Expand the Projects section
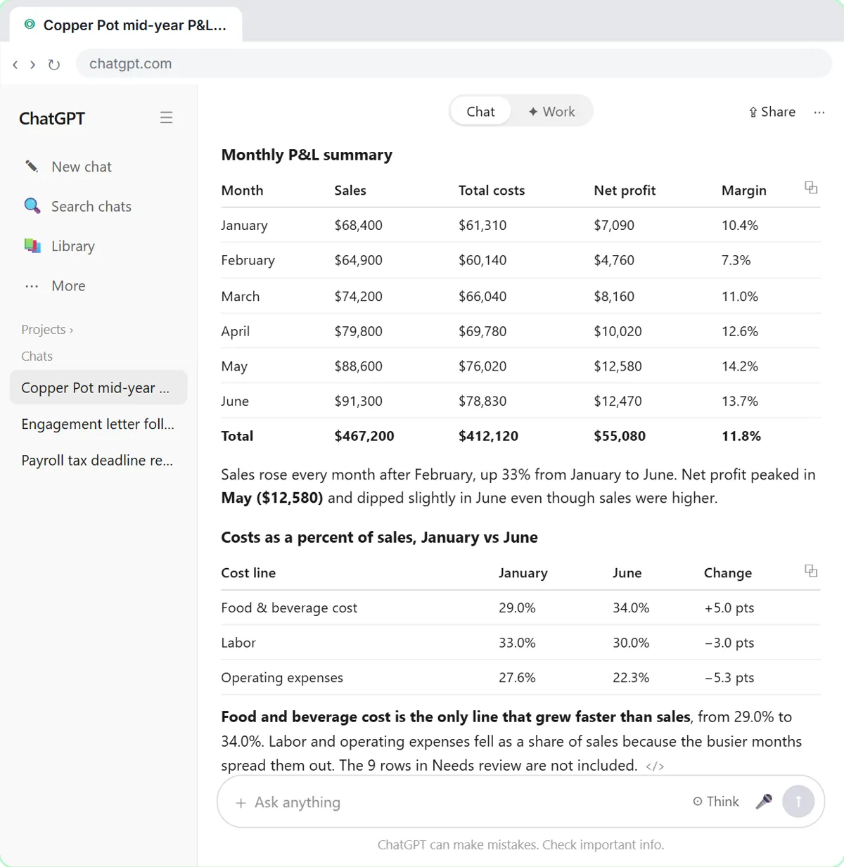844x867 pixels. (x=47, y=329)
